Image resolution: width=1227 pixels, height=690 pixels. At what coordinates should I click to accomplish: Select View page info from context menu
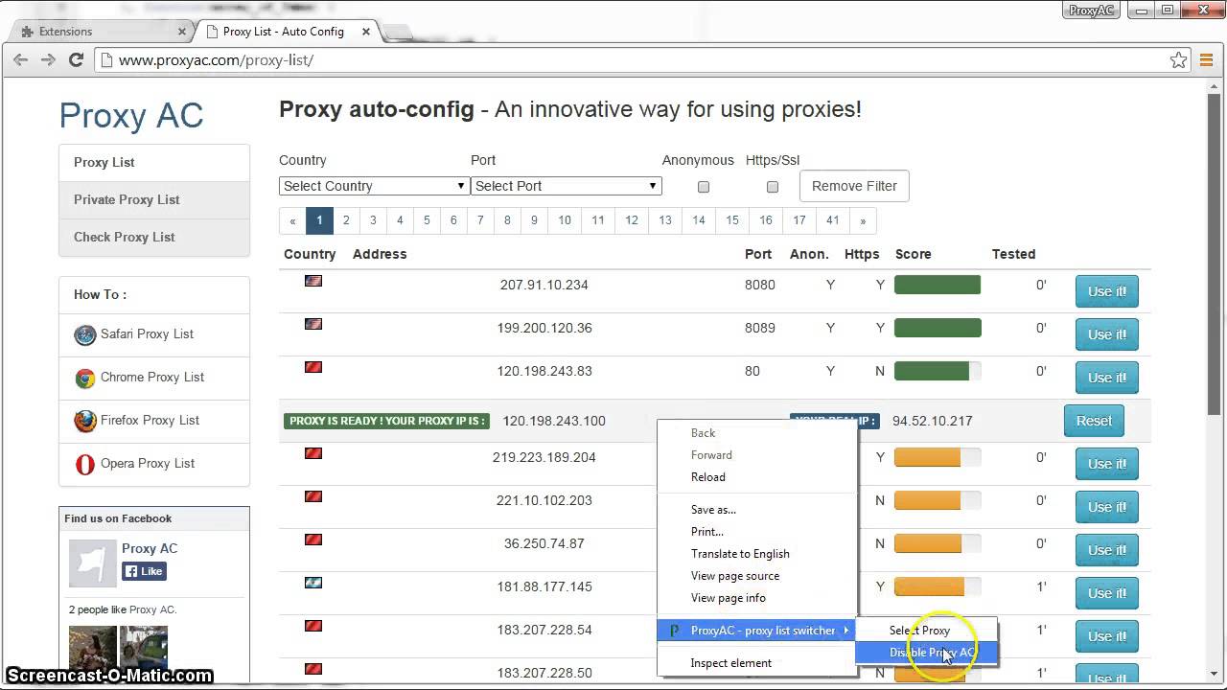[x=729, y=598]
